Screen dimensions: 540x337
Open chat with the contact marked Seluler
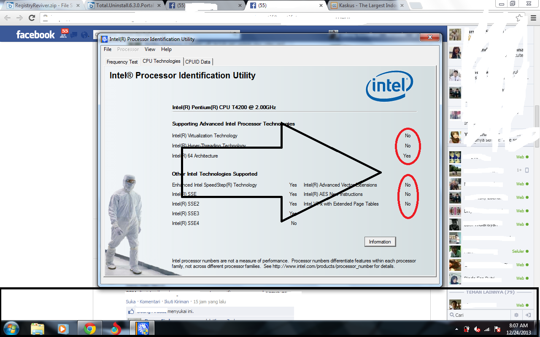pyautogui.click(x=489, y=251)
